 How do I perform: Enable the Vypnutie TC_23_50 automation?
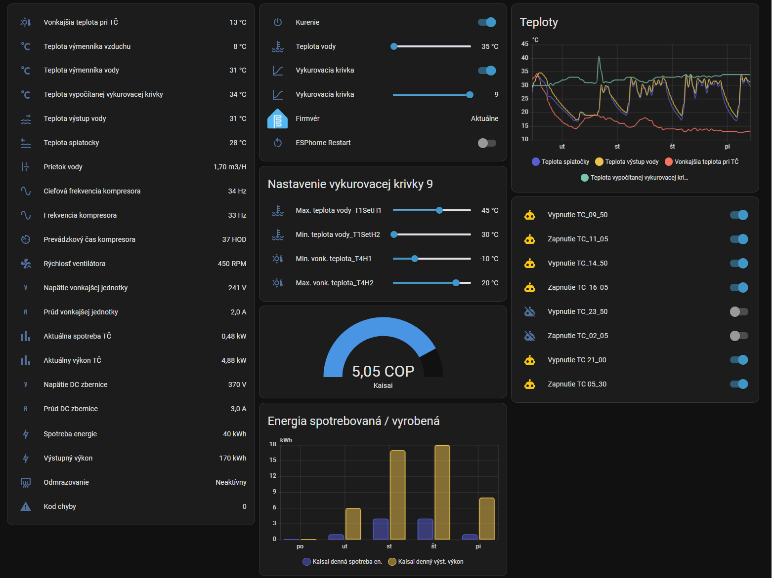point(739,312)
